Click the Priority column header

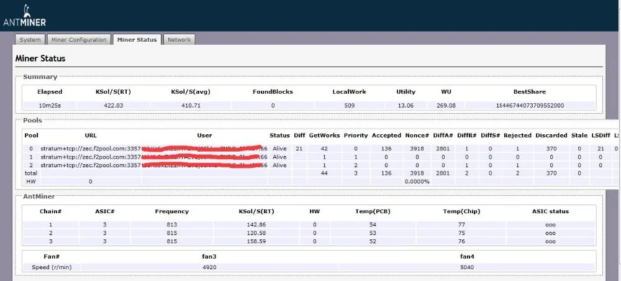356,135
